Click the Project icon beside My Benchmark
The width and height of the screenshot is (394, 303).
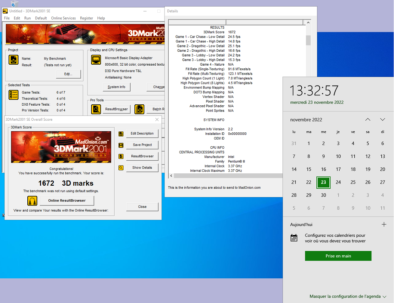pyautogui.click(x=14, y=60)
